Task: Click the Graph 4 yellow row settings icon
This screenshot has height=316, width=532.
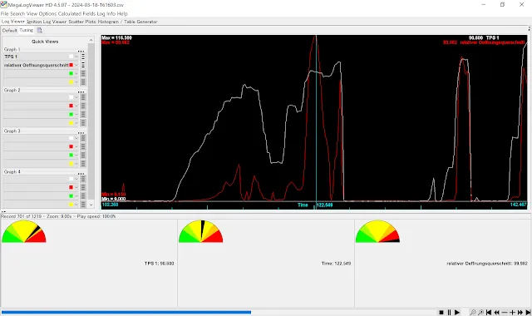Action: 83,205
